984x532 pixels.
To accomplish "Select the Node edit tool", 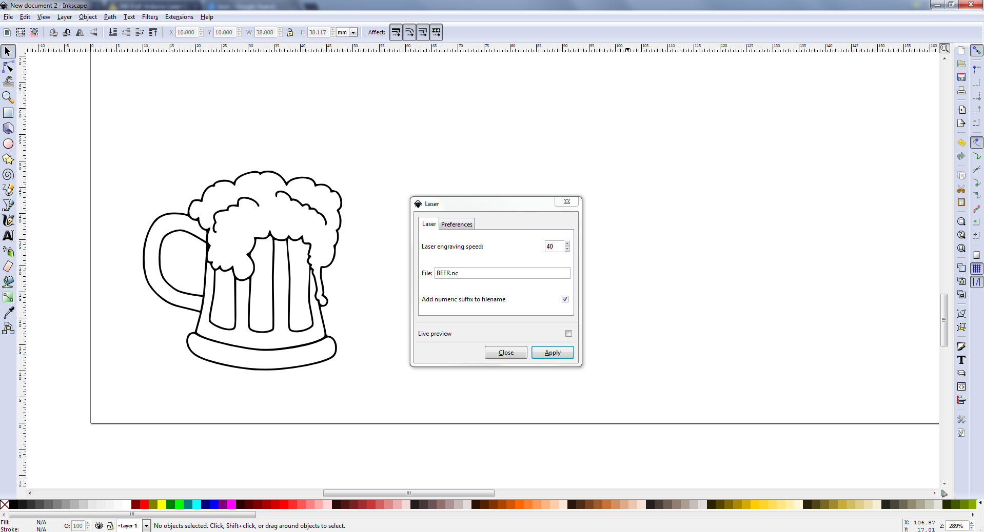I will click(x=8, y=67).
